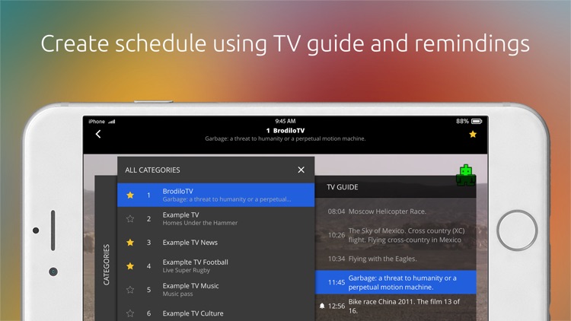Open the vertical Categories tab
The height and width of the screenshot is (321, 571).
106,264
